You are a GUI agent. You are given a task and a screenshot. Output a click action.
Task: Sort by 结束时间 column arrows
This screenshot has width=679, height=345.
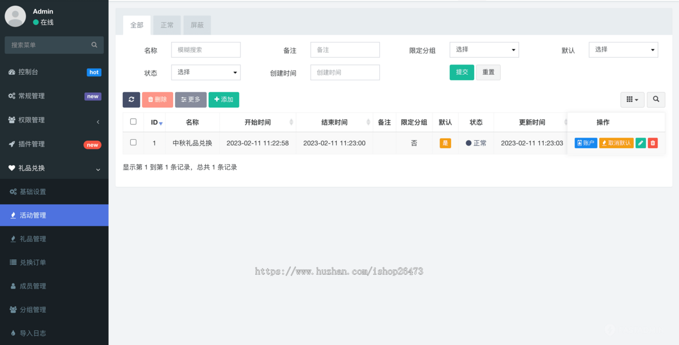[368, 122]
